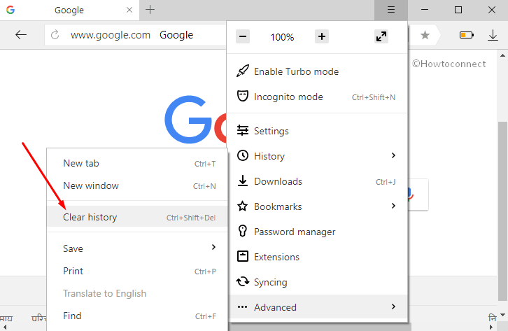The height and width of the screenshot is (331, 508).
Task: Open Downloads entry with Ctrl+J shortcut
Action: [317, 181]
